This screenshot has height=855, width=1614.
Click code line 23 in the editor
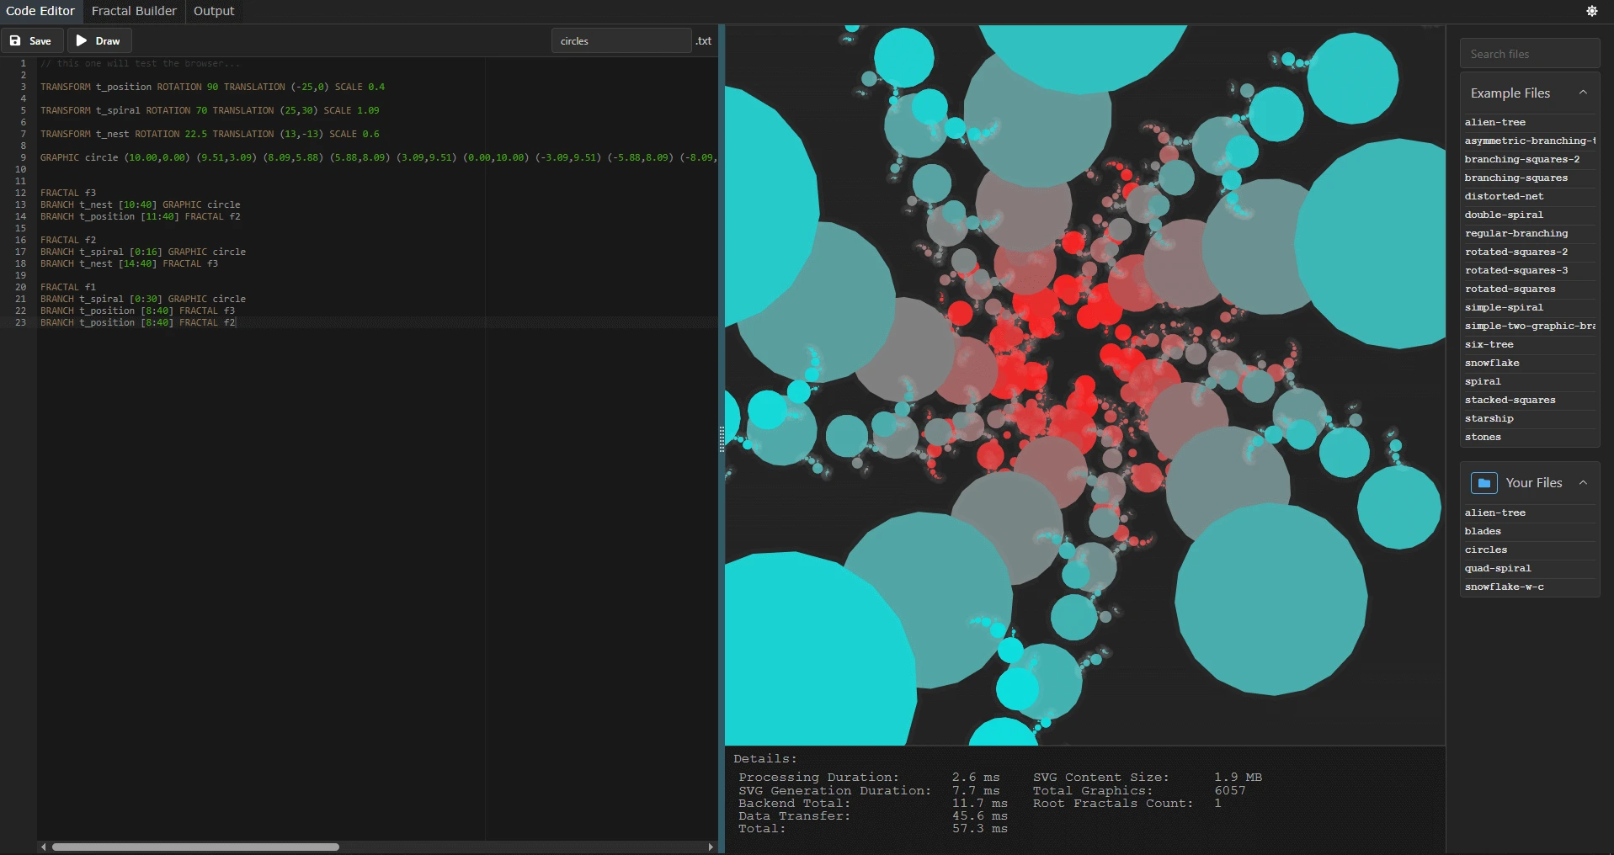point(137,322)
